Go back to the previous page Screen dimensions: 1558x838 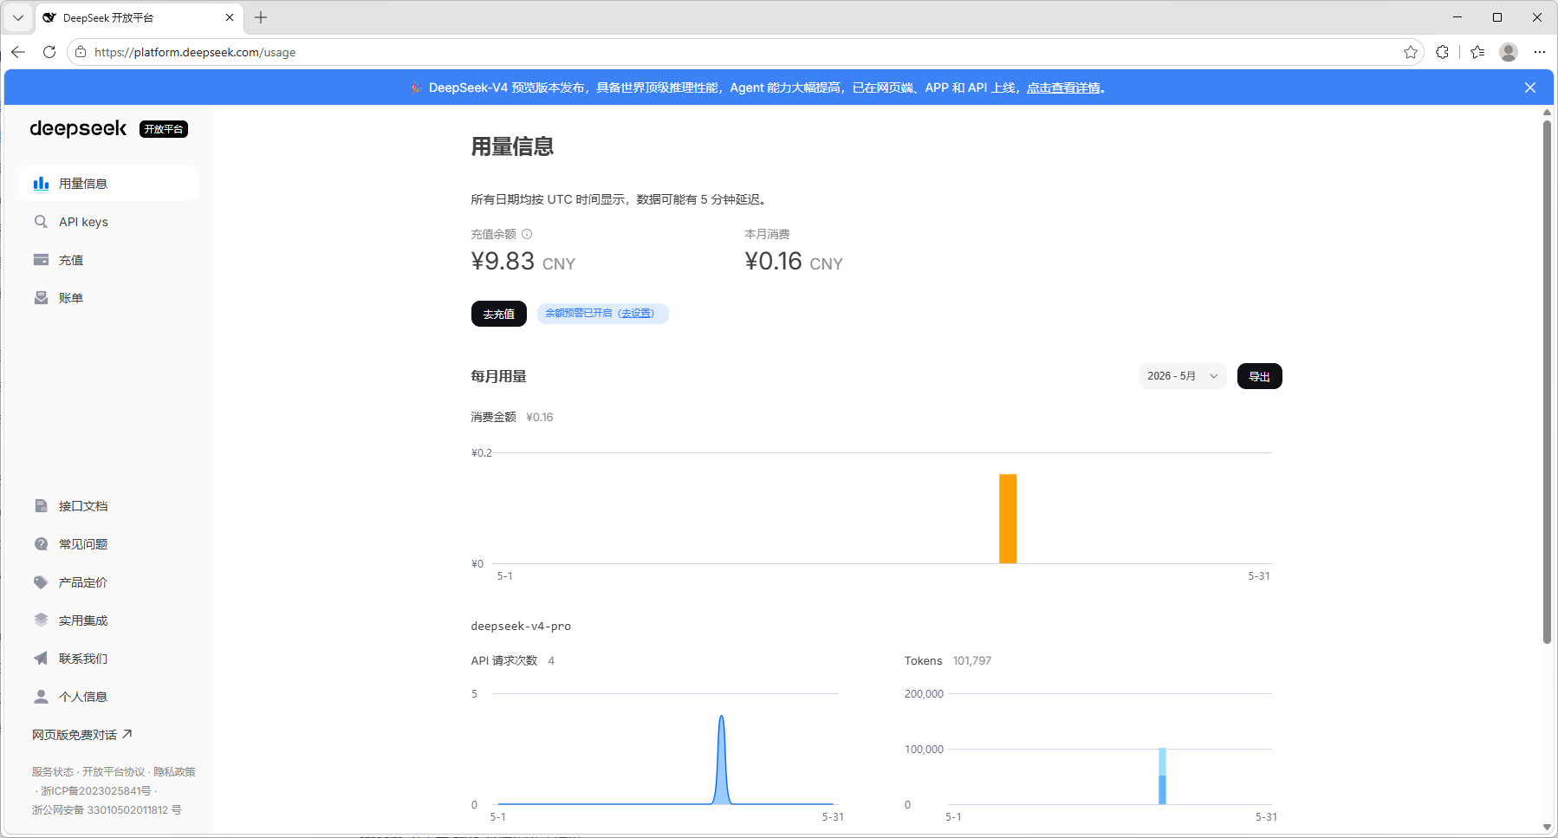point(18,52)
